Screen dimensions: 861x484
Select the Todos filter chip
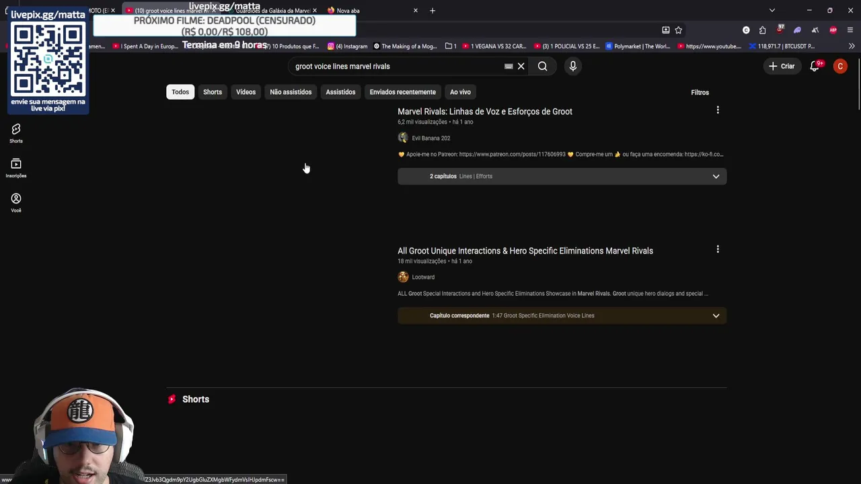click(x=180, y=92)
